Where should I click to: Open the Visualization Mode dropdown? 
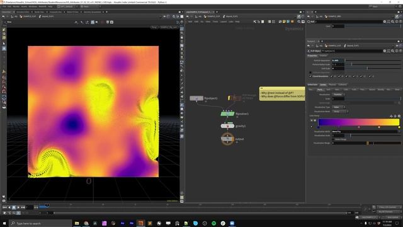[340, 112]
